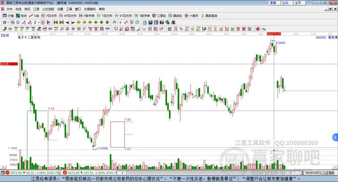Open the 板块 sector view
This screenshot has width=338, height=182.
point(21,16)
